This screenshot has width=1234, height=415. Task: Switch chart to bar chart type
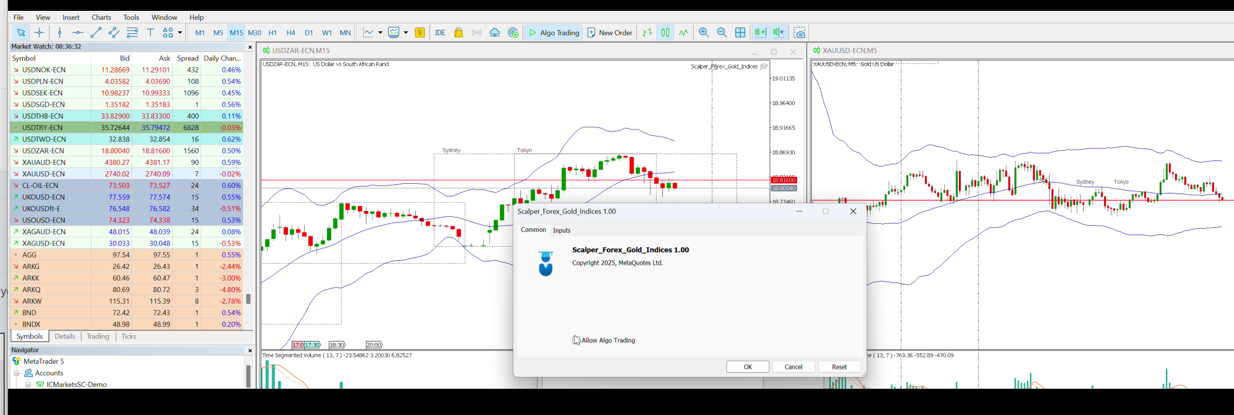647,33
